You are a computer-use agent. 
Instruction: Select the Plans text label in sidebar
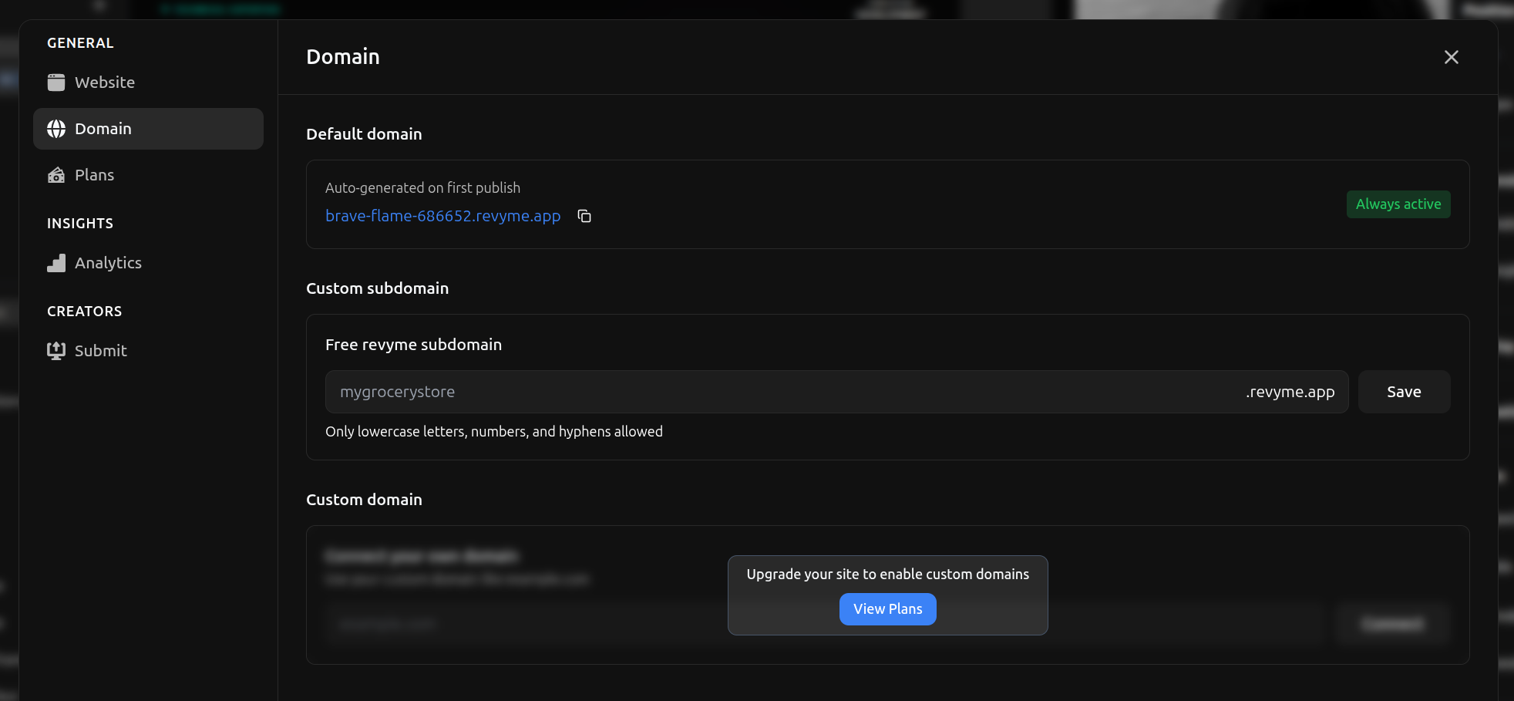(94, 175)
